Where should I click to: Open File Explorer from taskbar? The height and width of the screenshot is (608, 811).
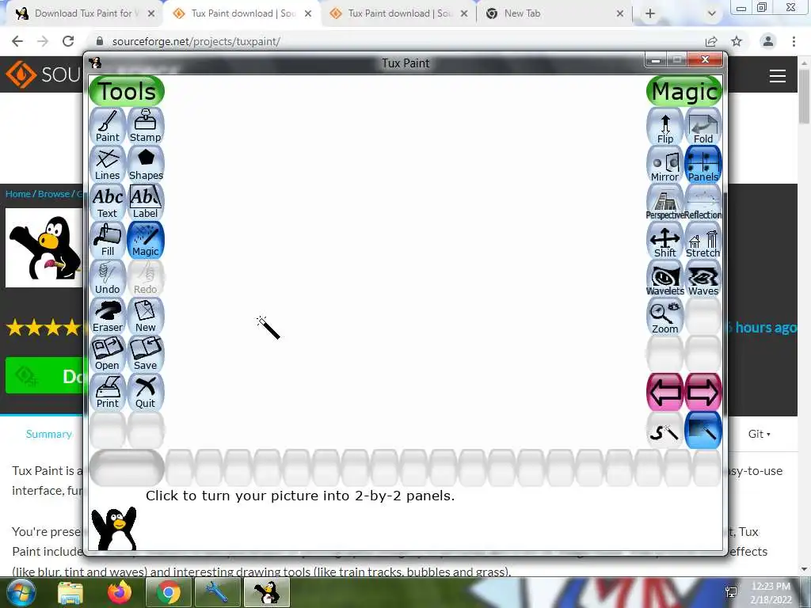[x=70, y=592]
